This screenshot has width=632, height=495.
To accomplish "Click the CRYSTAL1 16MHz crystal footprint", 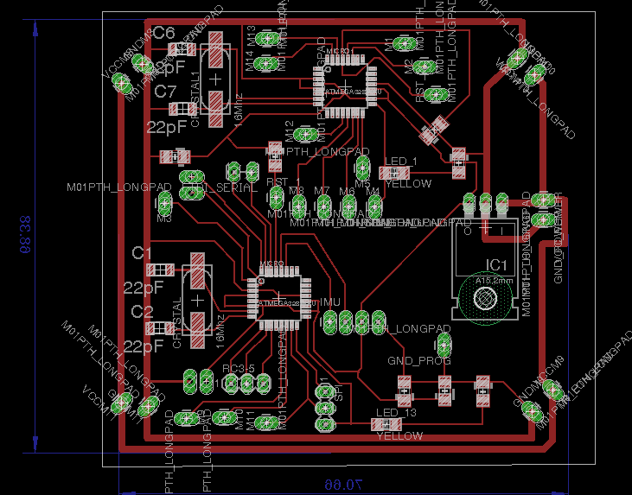I will coord(215,79).
